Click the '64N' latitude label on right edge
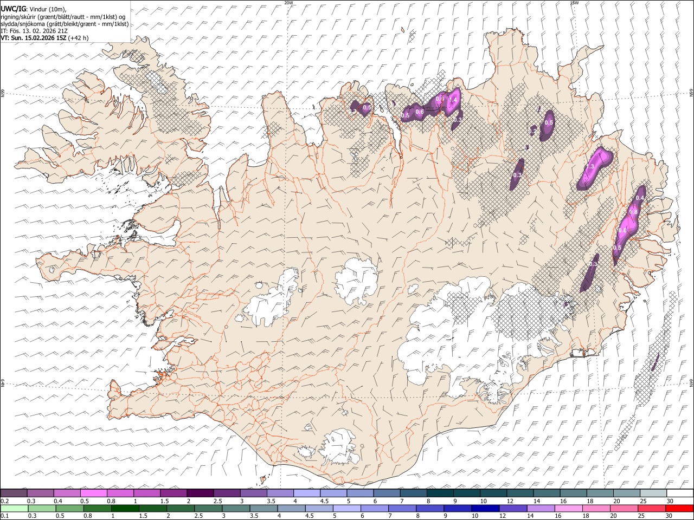The height and width of the screenshot is (520, 694). pyautogui.click(x=691, y=382)
